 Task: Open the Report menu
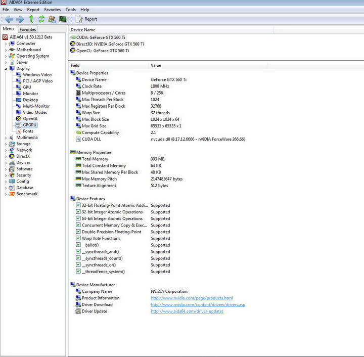(x=33, y=10)
